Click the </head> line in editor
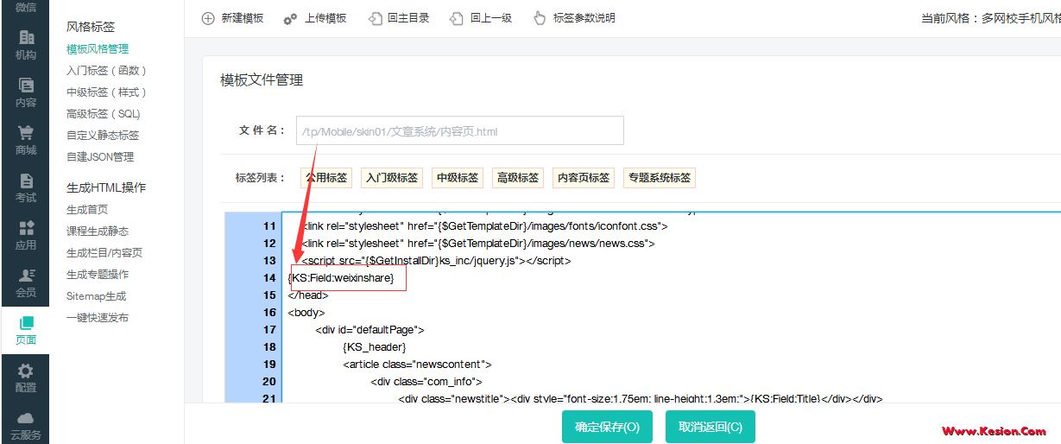1061x444 pixels. (308, 295)
